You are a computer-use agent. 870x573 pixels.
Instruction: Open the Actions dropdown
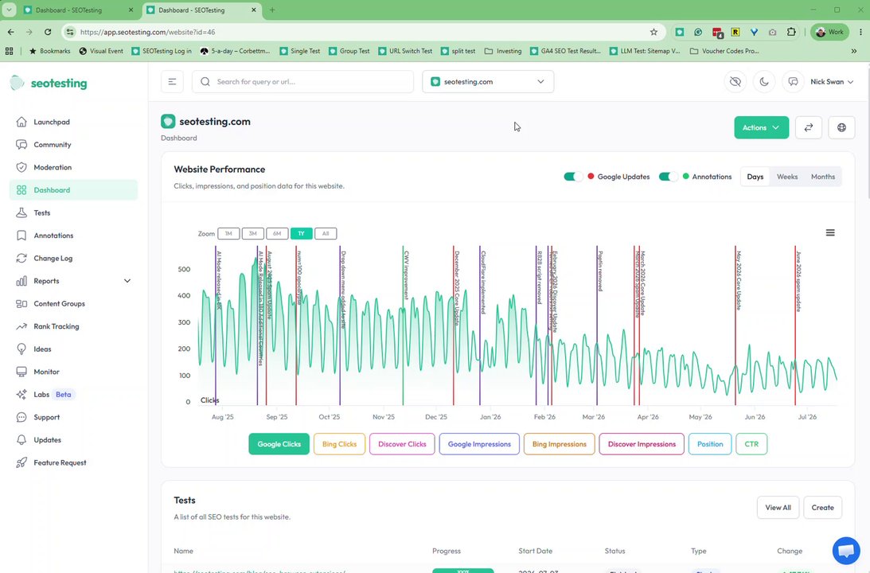(761, 127)
